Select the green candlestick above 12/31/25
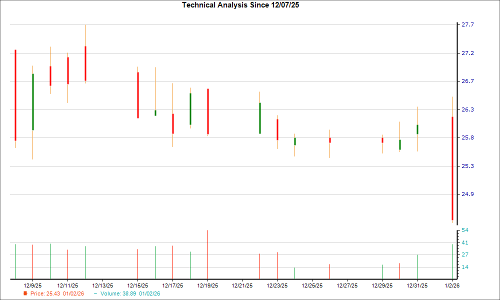The image size is (500, 300). [x=417, y=129]
